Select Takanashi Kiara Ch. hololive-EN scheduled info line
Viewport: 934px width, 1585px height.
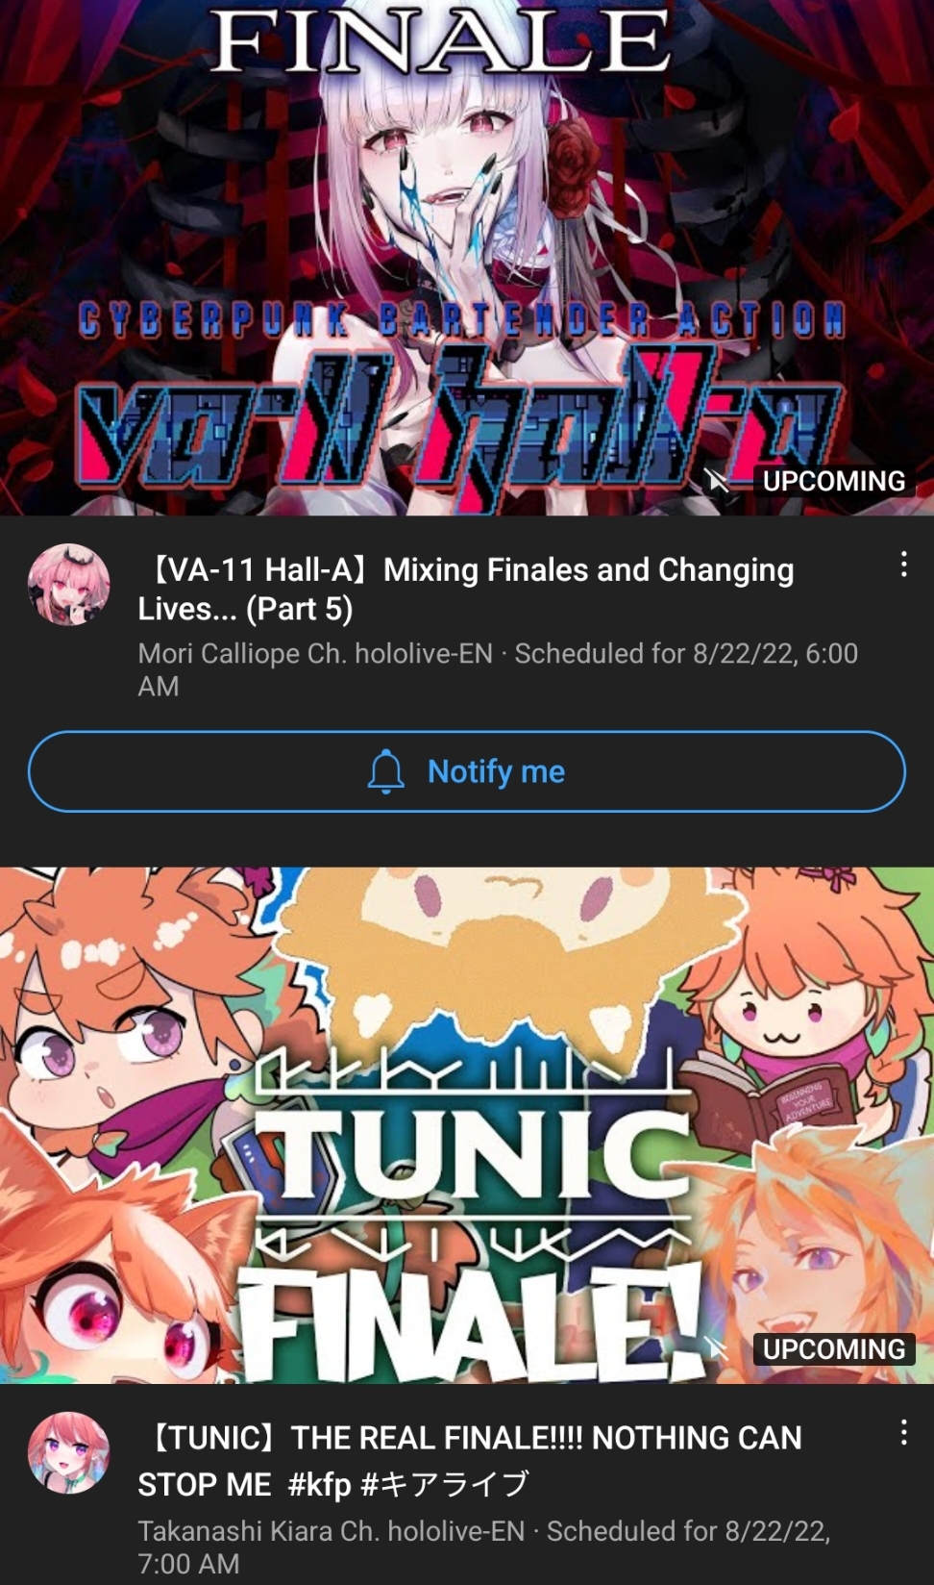(x=484, y=1547)
